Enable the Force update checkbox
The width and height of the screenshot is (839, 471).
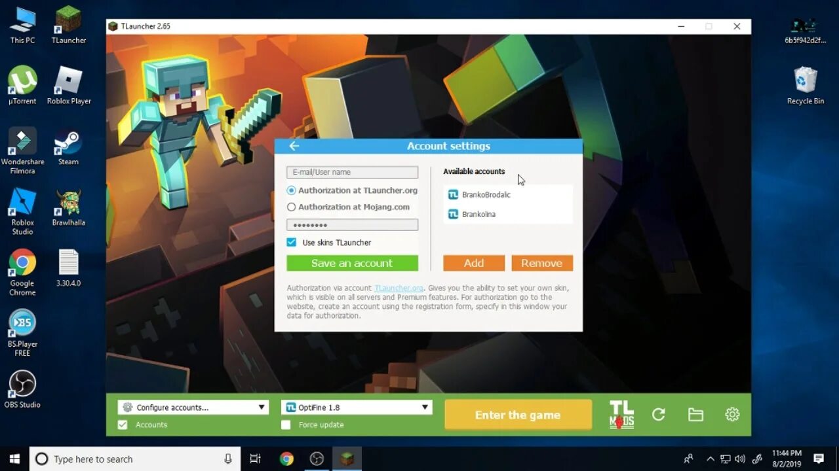pos(286,425)
